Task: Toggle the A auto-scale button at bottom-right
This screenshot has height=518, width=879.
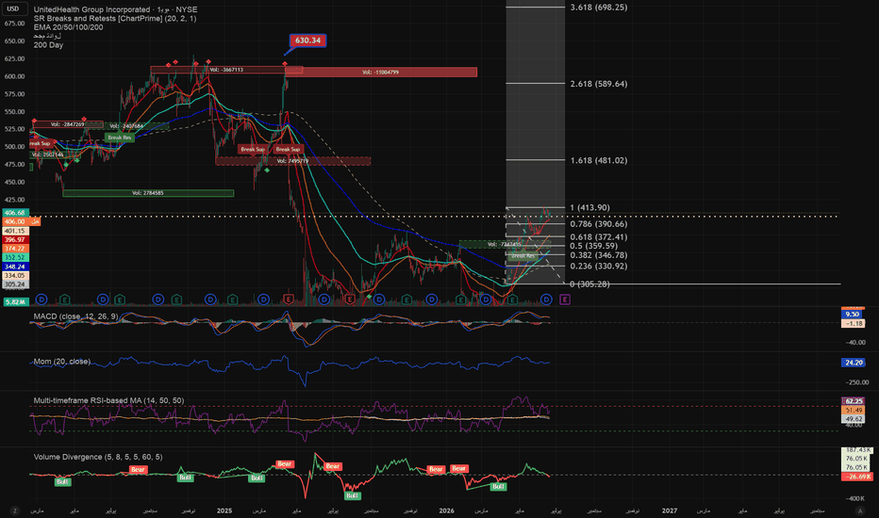Action: [x=859, y=510]
